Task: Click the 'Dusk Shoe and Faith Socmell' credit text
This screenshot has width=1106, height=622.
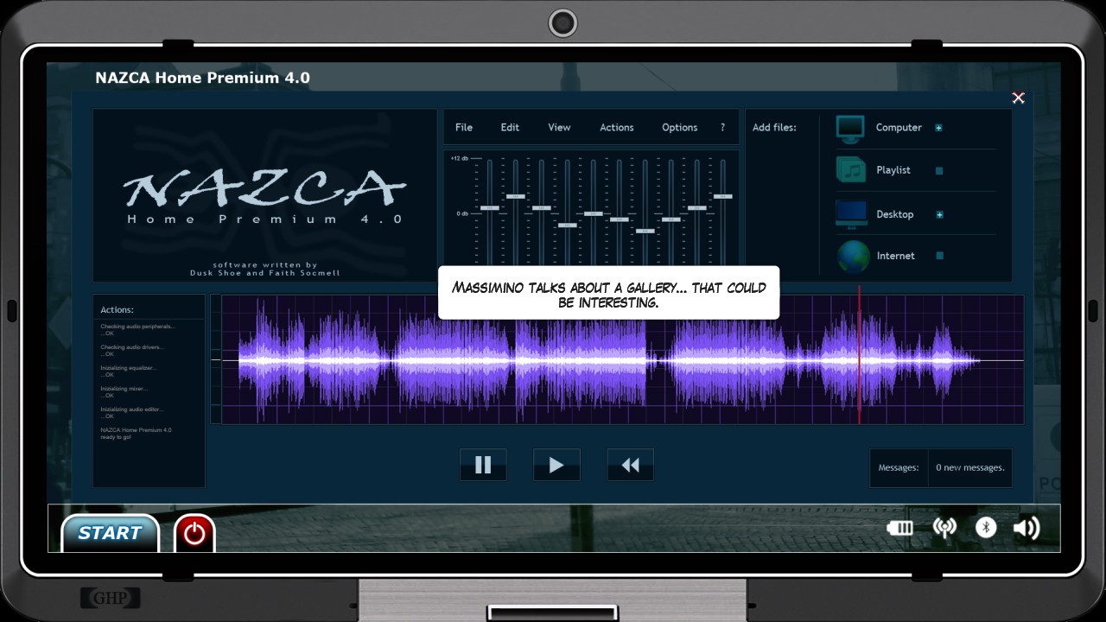Action: (265, 273)
